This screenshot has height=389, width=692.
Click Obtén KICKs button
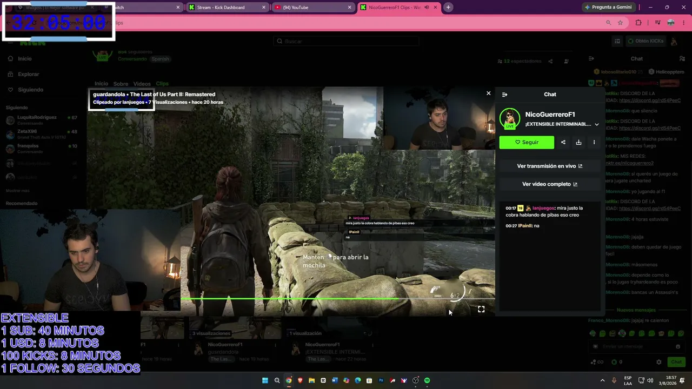(x=646, y=41)
